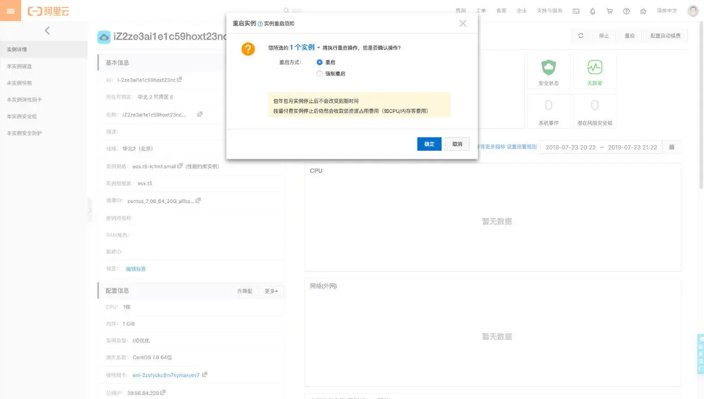Collapse the sidebar with back chevron
Screen dimensions: 704x399
tap(47, 31)
